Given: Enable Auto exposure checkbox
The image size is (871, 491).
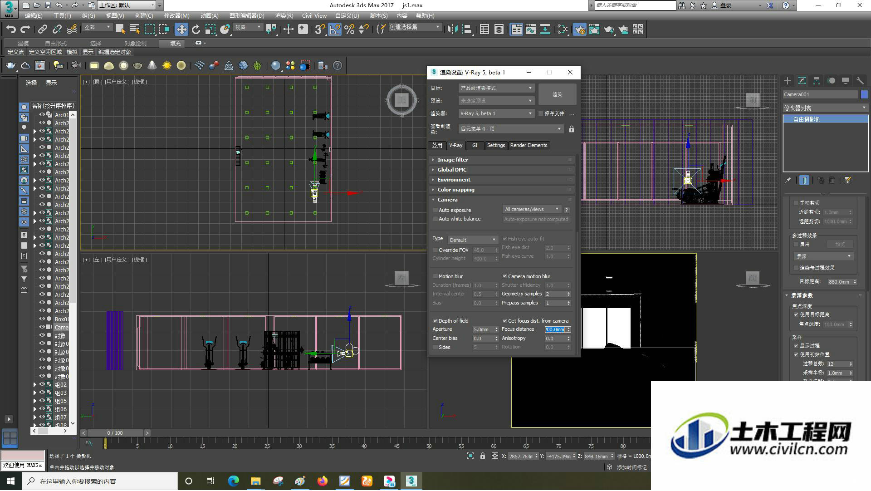Looking at the screenshot, I should pyautogui.click(x=435, y=210).
